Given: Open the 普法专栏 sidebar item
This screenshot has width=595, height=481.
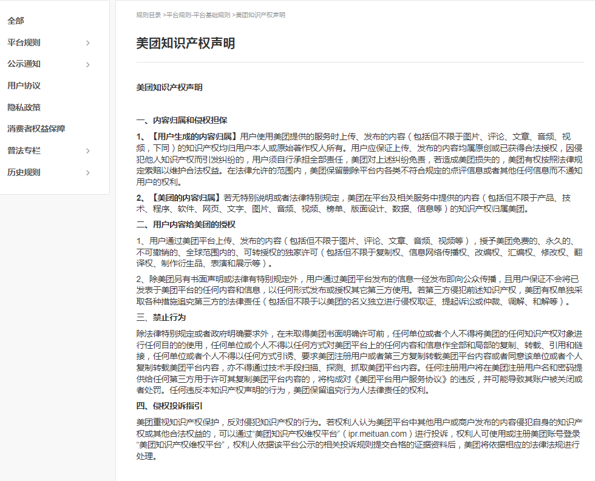Looking at the screenshot, I should tap(24, 150).
